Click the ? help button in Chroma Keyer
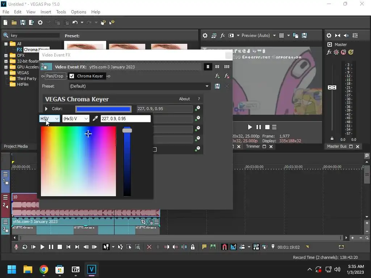Viewport: 371px width, 278px height. point(199,99)
